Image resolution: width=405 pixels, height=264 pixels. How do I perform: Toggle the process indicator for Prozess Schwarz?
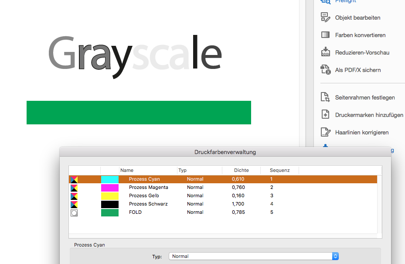tap(74, 204)
